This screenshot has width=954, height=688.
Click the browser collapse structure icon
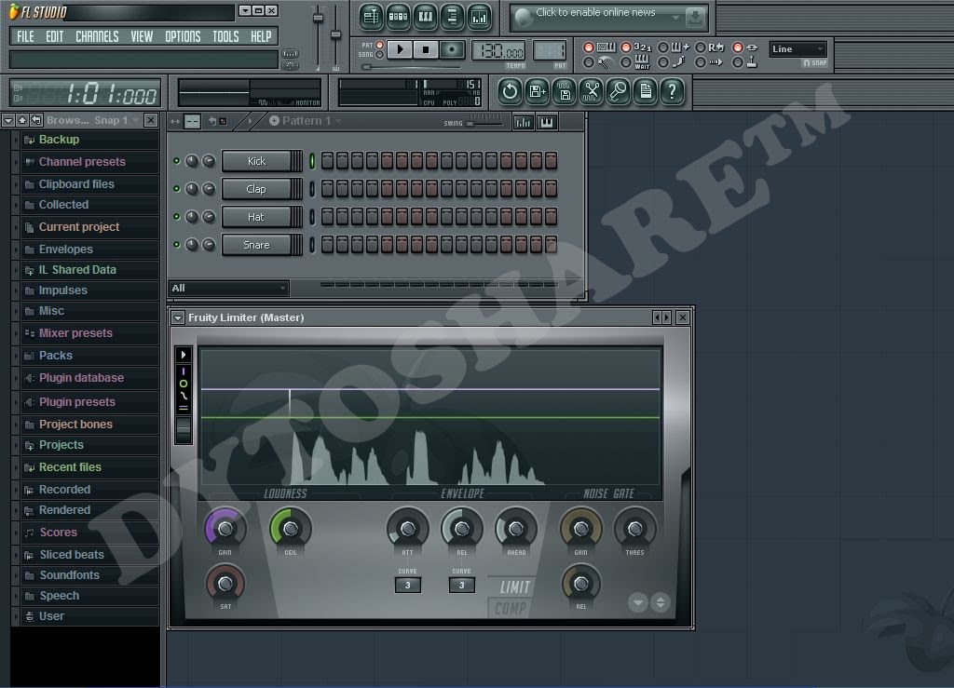(x=22, y=120)
